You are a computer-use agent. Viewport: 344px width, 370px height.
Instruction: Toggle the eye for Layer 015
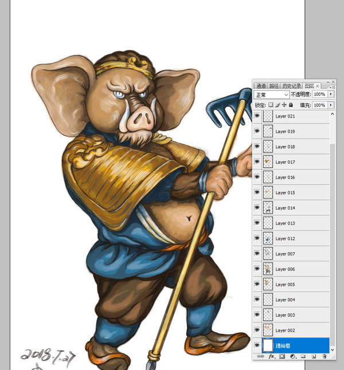[257, 192]
